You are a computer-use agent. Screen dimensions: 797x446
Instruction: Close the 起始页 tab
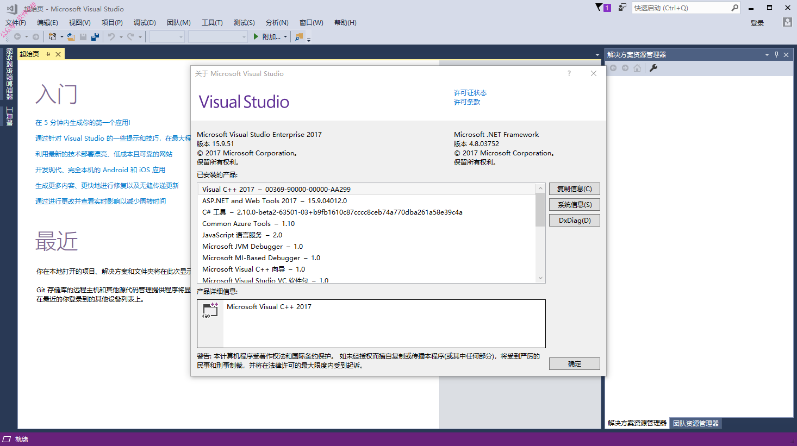click(58, 54)
